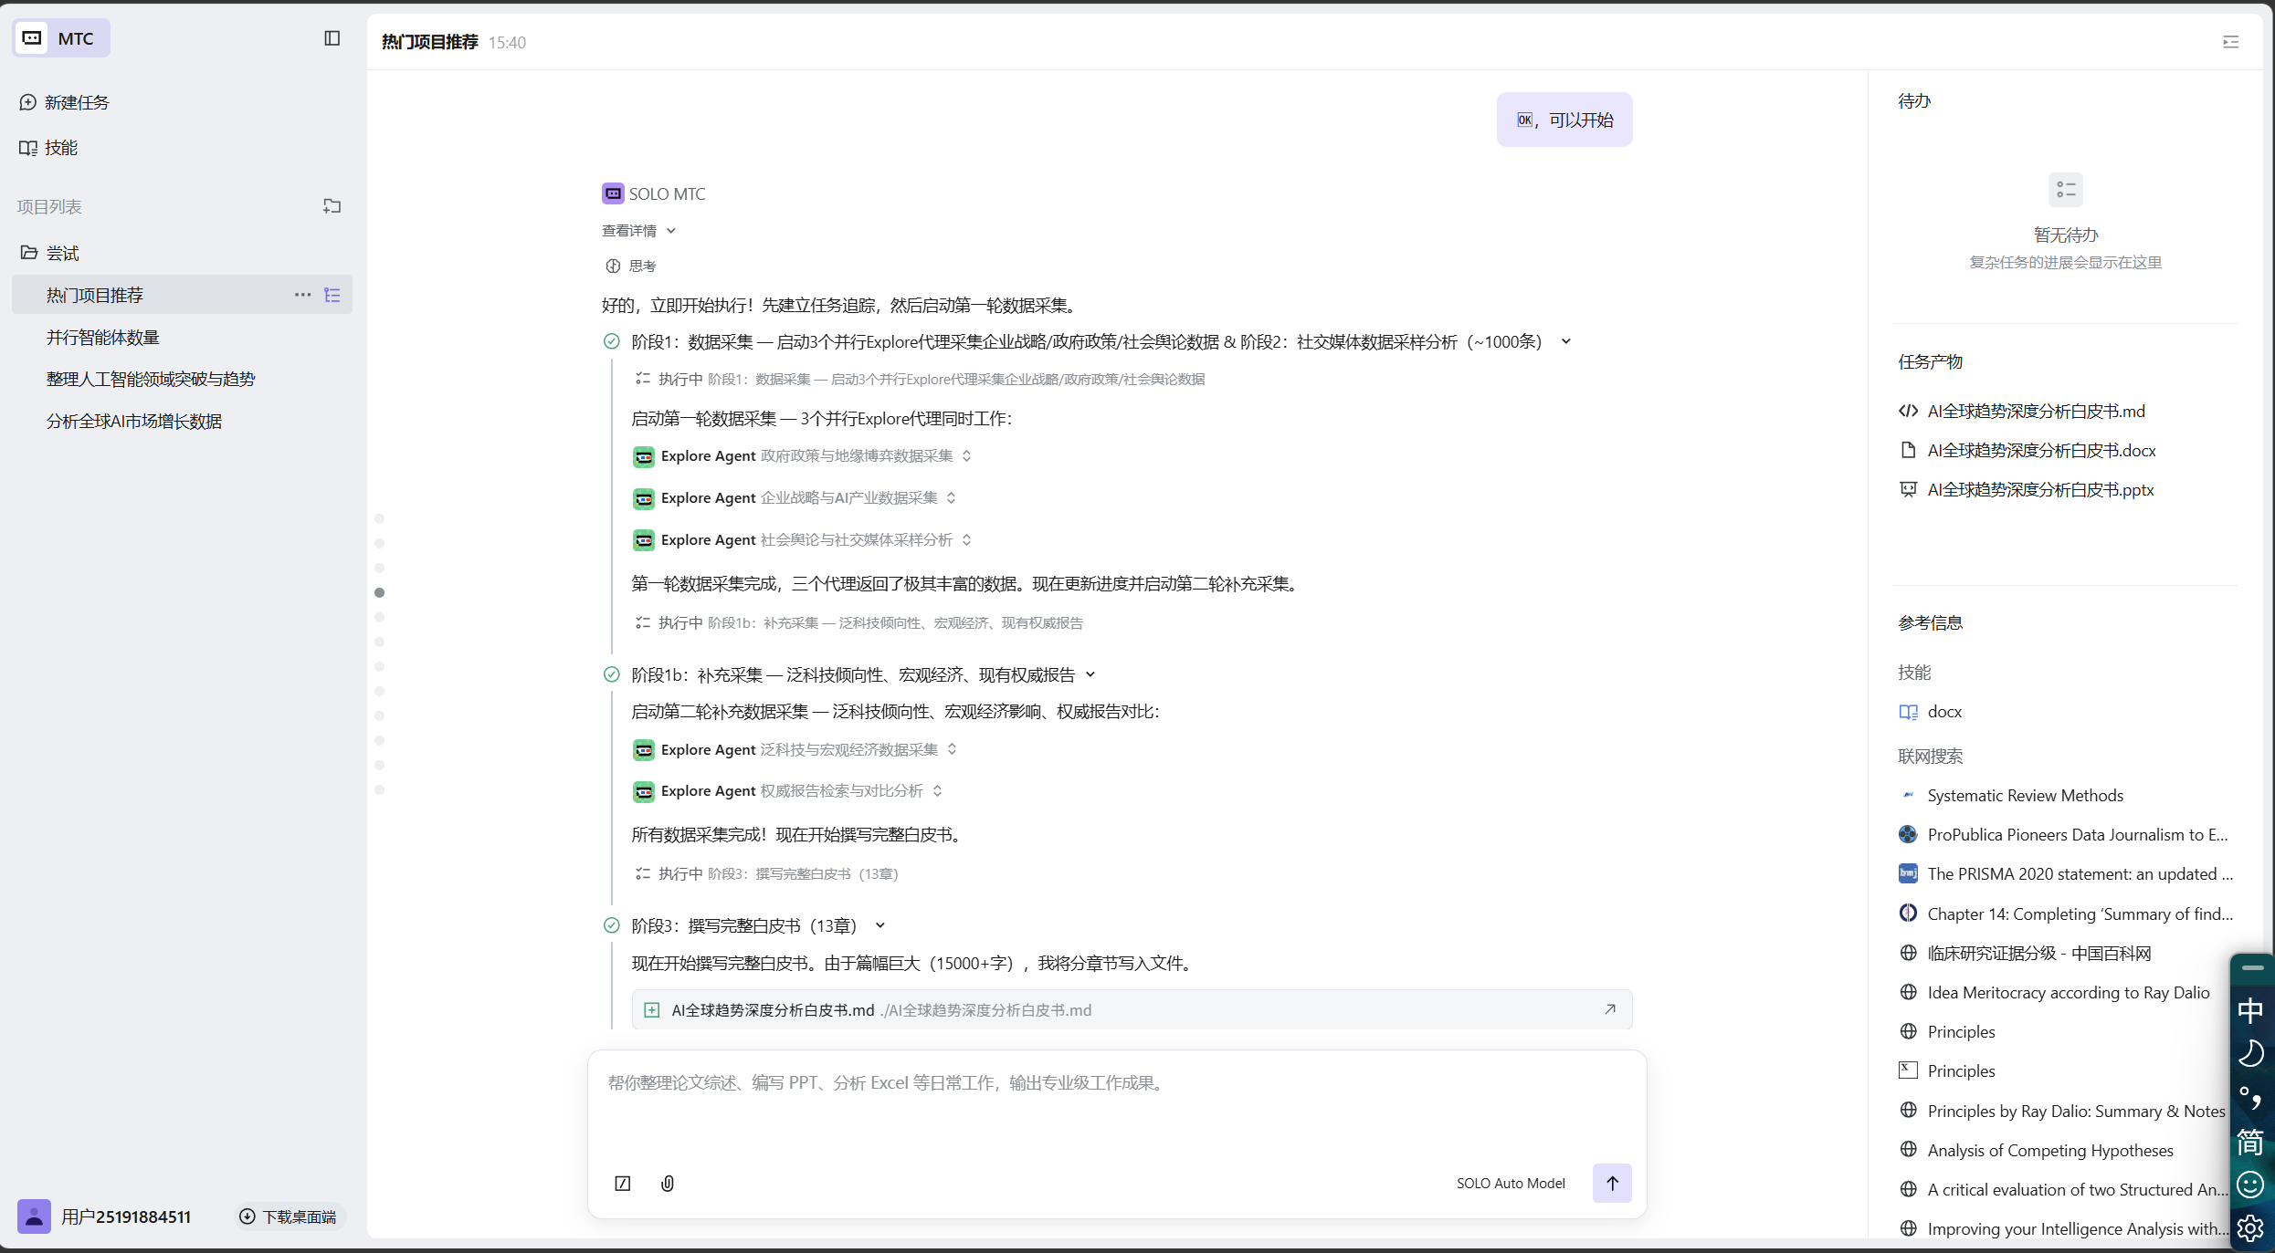
Task: Click the send arrow button
Action: tap(1612, 1183)
